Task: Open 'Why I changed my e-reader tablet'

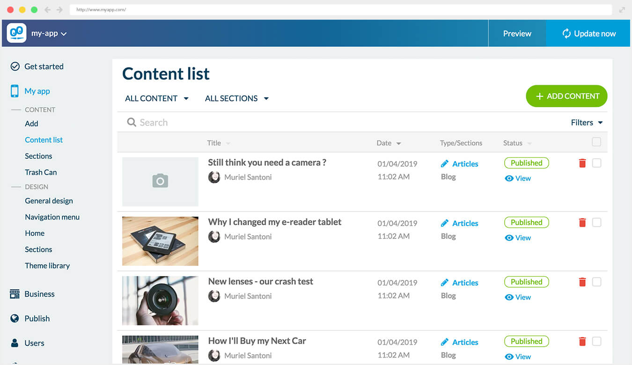Action: [x=274, y=222]
